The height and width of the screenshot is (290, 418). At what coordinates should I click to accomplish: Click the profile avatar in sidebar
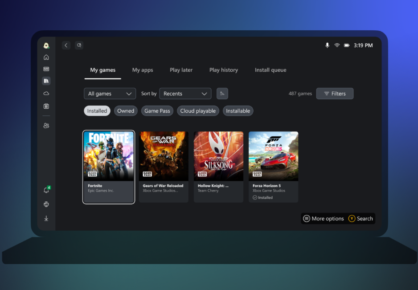tap(46, 45)
